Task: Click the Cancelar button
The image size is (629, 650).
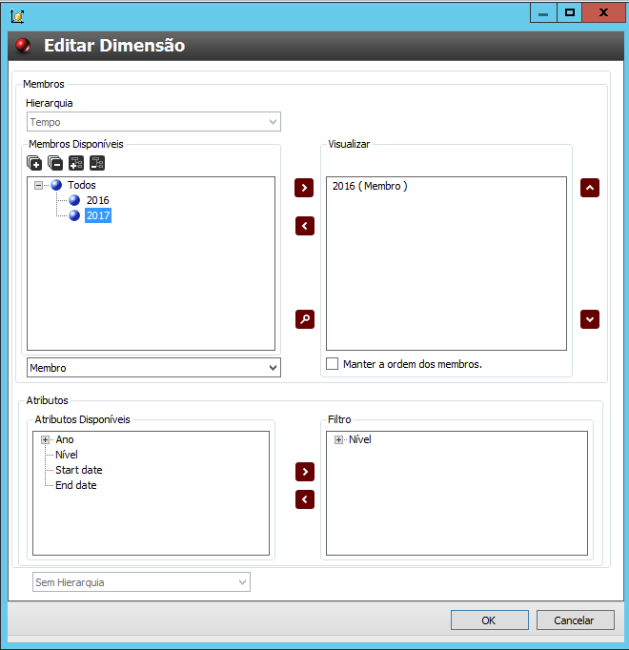Action: [576, 620]
